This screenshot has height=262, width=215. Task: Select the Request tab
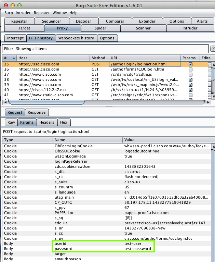click(x=15, y=112)
